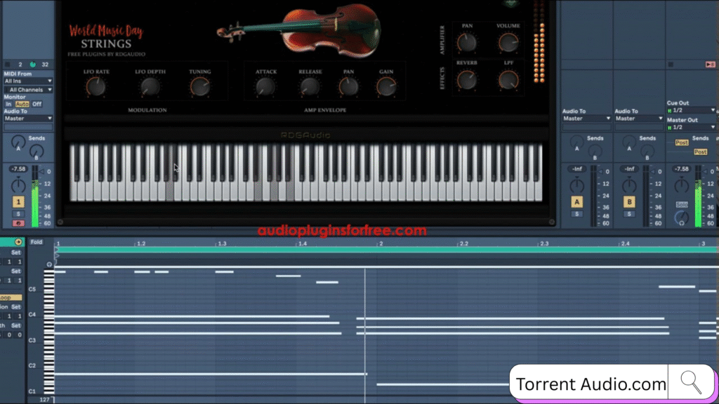Toggle track 1 activator button
This screenshot has height=404, width=719.
coord(18,202)
